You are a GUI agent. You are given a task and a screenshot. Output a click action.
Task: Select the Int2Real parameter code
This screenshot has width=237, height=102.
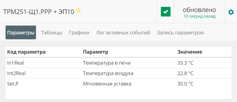(x=16, y=73)
